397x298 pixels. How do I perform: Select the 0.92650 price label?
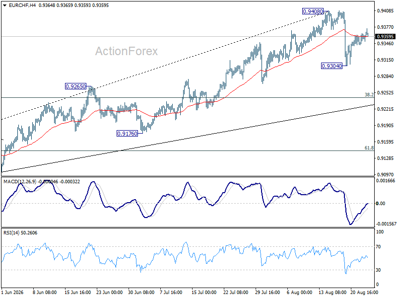click(76, 86)
